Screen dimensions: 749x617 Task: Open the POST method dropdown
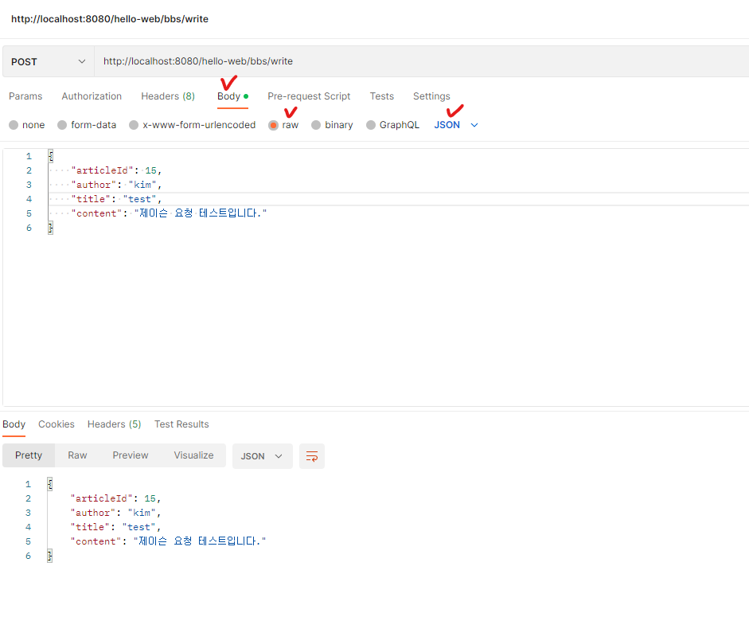click(48, 61)
